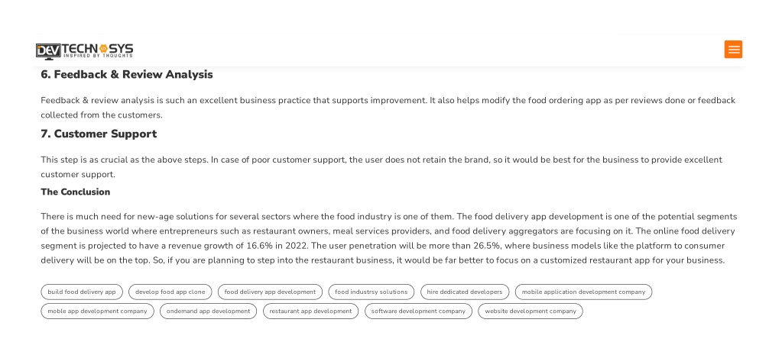Click the 'Inspired by Thoughts' tagline in logo
Viewport: 782px width, 342px height.
click(x=98, y=56)
